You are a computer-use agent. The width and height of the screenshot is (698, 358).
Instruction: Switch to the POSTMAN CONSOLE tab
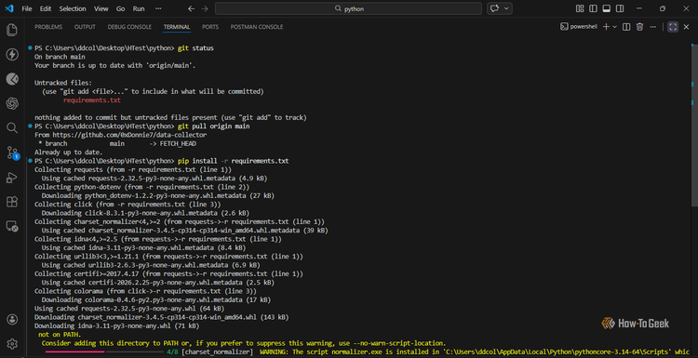tap(257, 27)
